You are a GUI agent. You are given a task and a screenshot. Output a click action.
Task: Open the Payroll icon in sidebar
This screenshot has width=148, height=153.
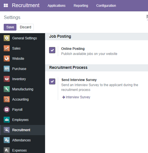[7, 109]
